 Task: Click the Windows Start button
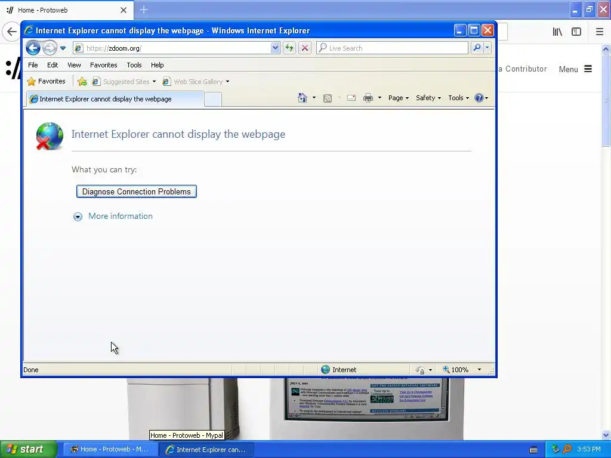pos(29,450)
